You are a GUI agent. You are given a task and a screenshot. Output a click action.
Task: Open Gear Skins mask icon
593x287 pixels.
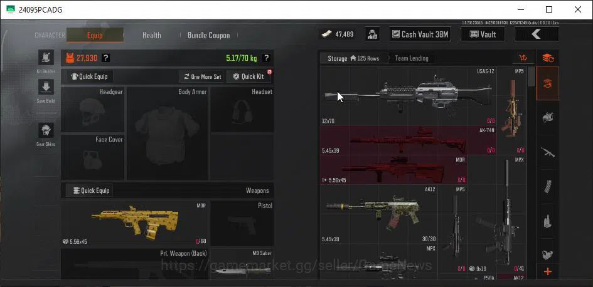[46, 130]
